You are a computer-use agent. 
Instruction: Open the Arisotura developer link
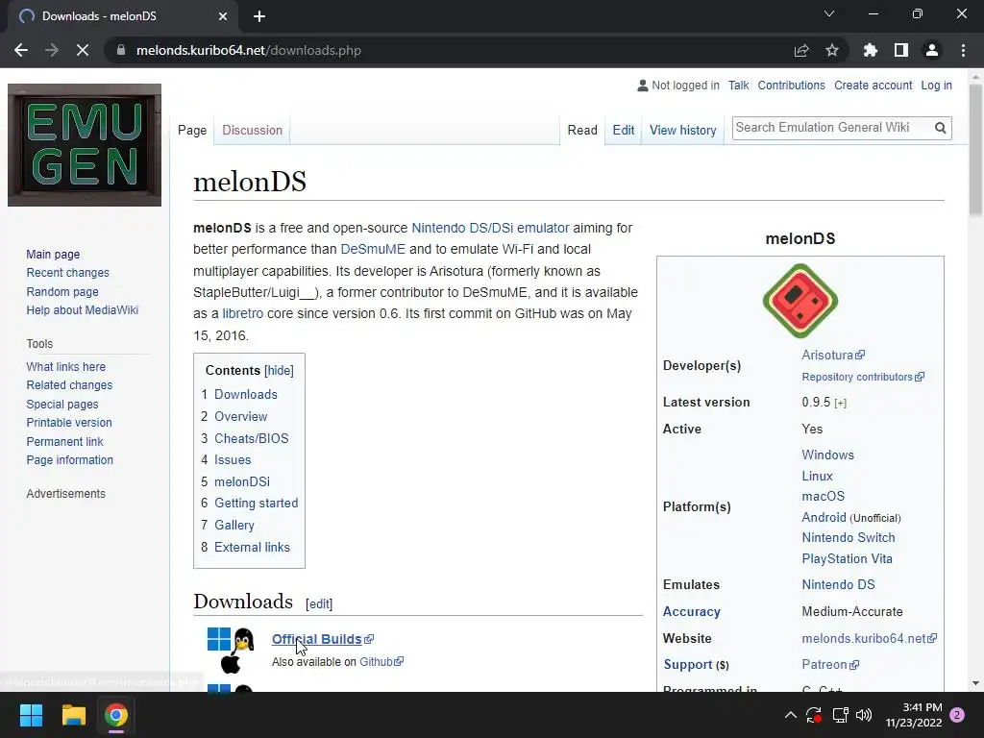(x=832, y=355)
